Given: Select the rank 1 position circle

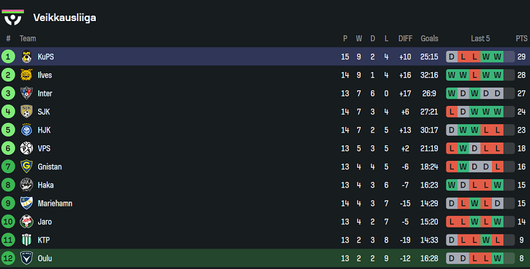Looking at the screenshot, I should click(x=8, y=57).
